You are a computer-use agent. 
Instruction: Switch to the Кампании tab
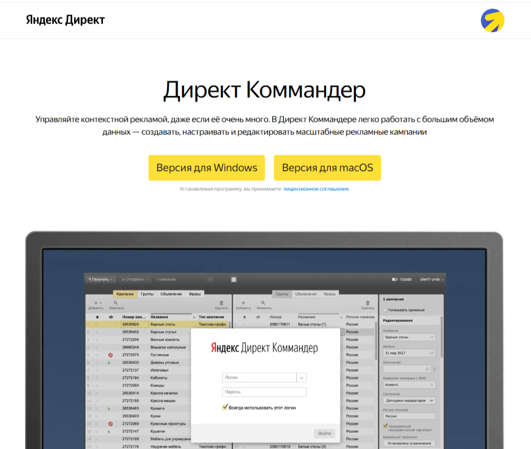pyautogui.click(x=125, y=294)
